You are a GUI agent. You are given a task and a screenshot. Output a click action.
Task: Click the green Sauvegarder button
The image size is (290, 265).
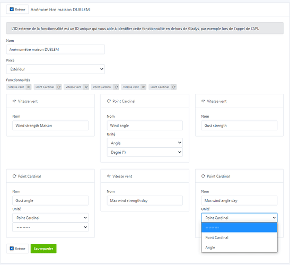(x=43, y=249)
